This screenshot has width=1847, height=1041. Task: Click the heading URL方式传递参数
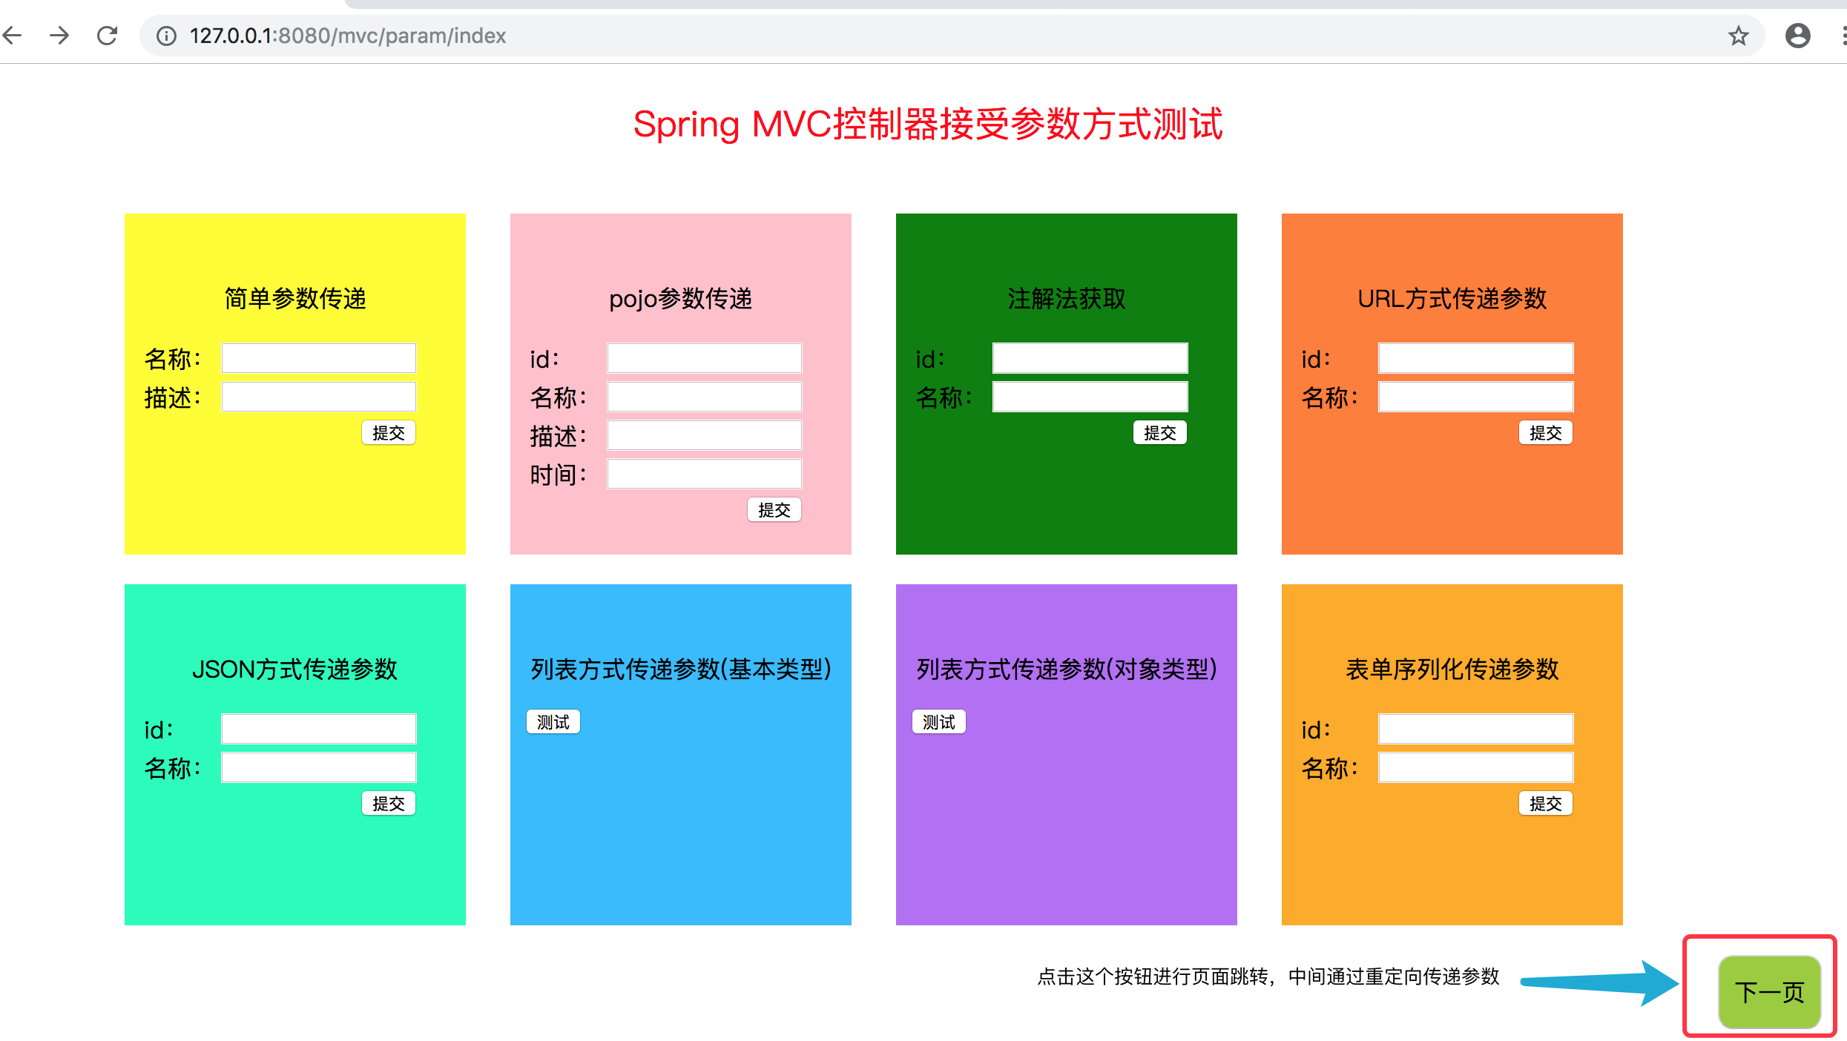point(1452,298)
